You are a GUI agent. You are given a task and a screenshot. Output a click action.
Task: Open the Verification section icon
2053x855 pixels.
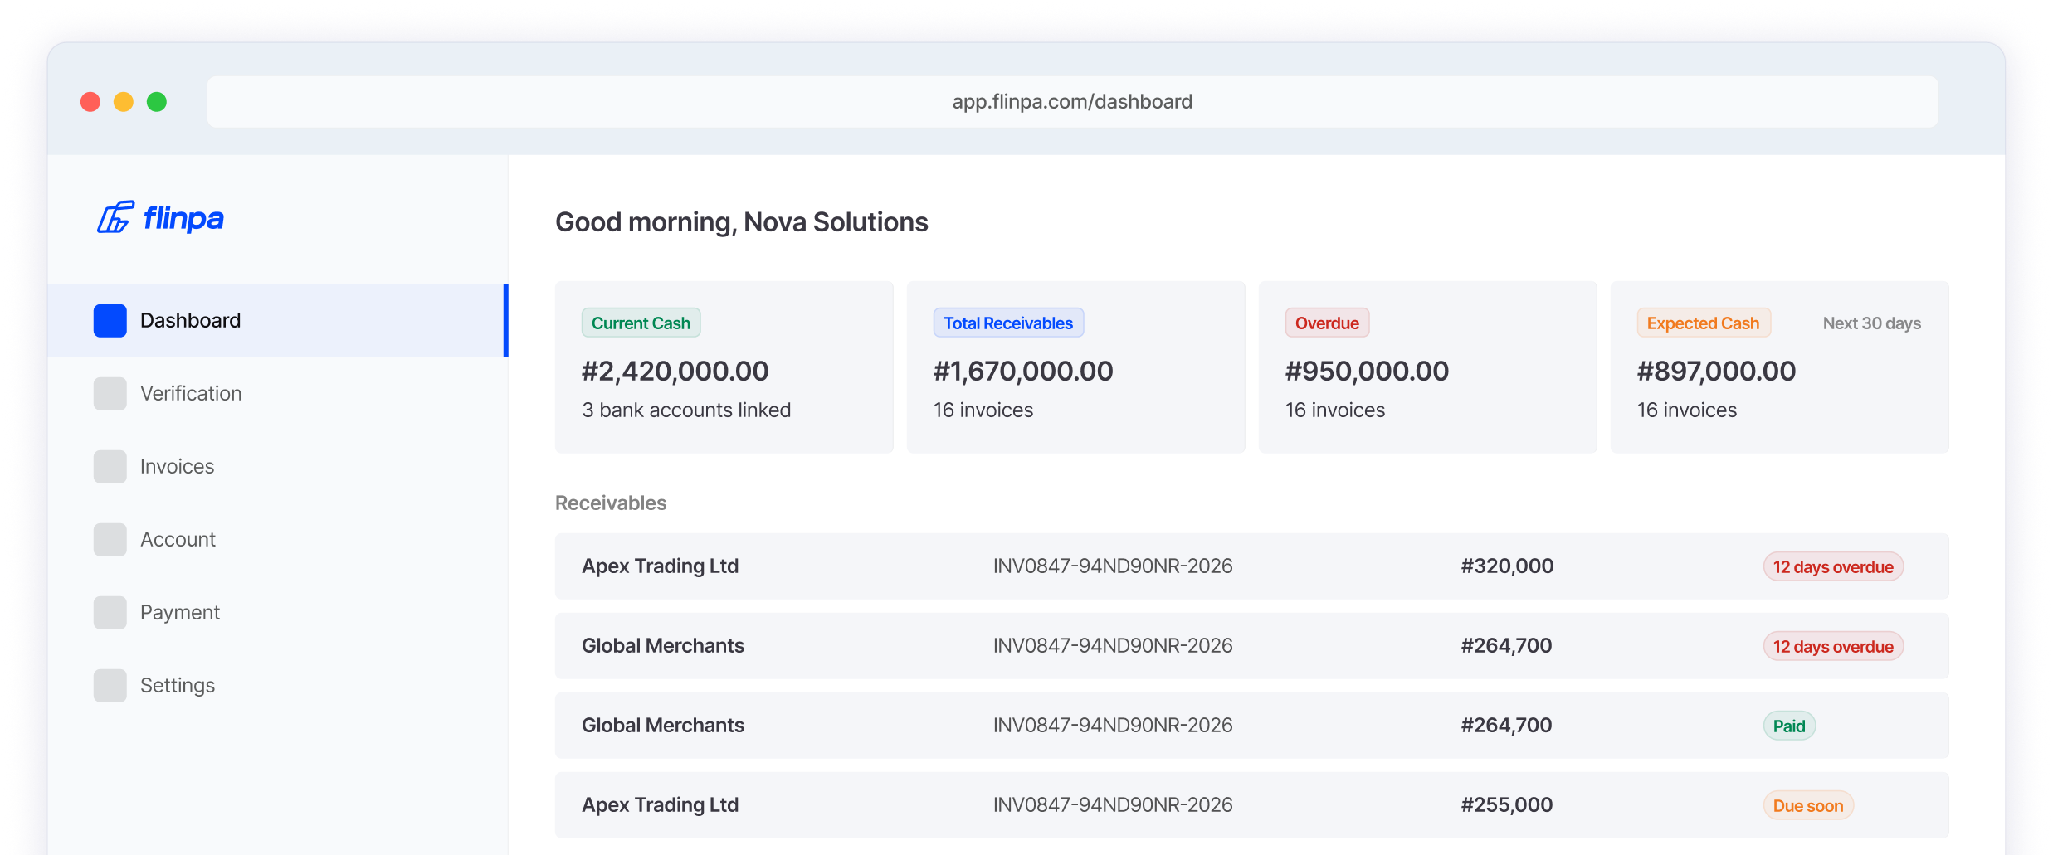click(x=110, y=393)
